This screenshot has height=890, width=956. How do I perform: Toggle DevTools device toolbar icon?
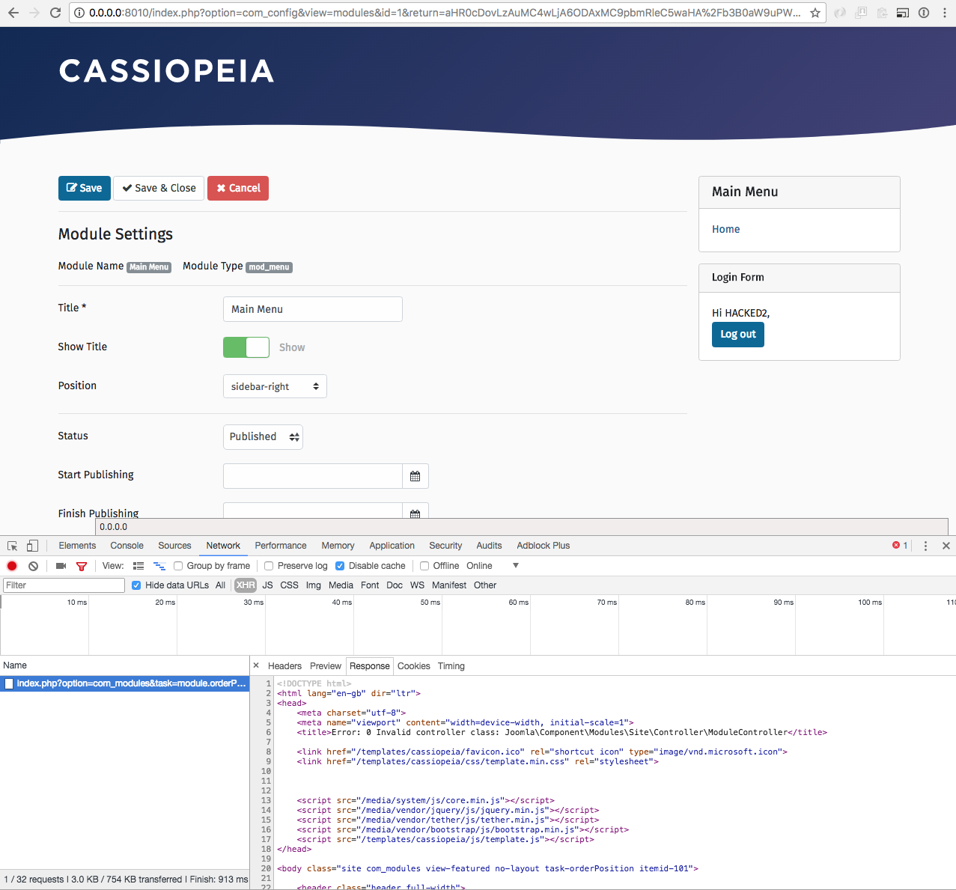tap(32, 546)
